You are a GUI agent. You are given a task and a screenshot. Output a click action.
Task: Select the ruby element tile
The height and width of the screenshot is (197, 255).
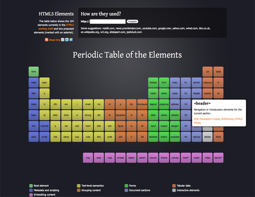(x=88, y=137)
